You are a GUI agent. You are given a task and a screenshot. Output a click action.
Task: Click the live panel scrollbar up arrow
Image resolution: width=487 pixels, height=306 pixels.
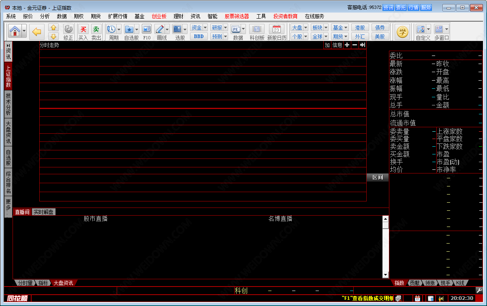coord(385,219)
